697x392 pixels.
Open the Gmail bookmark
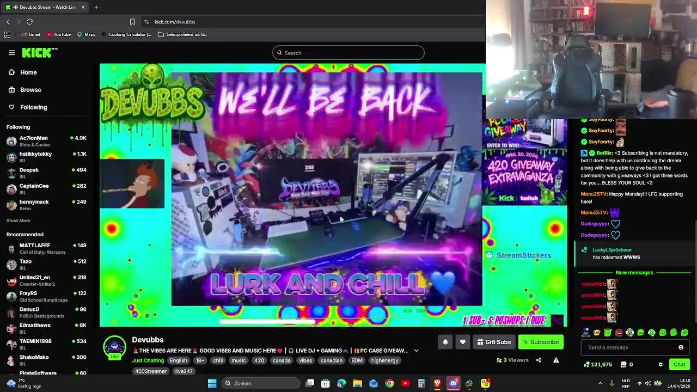[x=30, y=34]
